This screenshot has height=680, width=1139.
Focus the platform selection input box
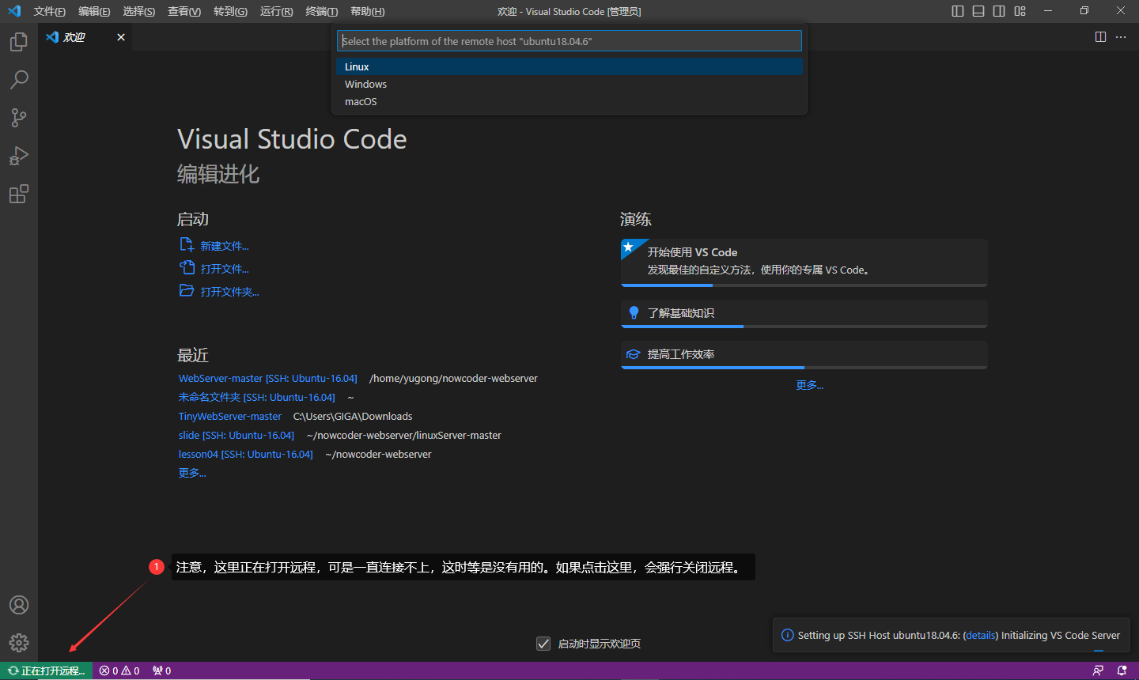coord(569,41)
